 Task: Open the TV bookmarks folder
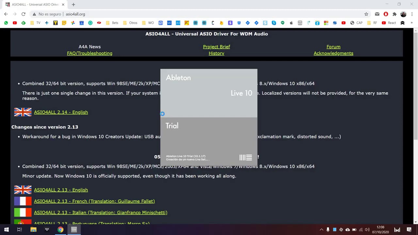[x=35, y=23]
